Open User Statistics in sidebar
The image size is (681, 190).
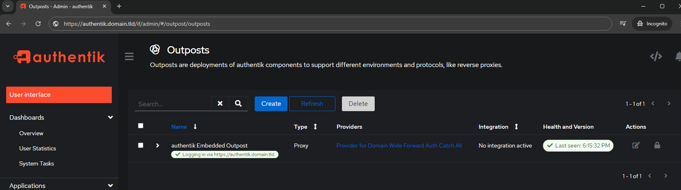tap(38, 148)
